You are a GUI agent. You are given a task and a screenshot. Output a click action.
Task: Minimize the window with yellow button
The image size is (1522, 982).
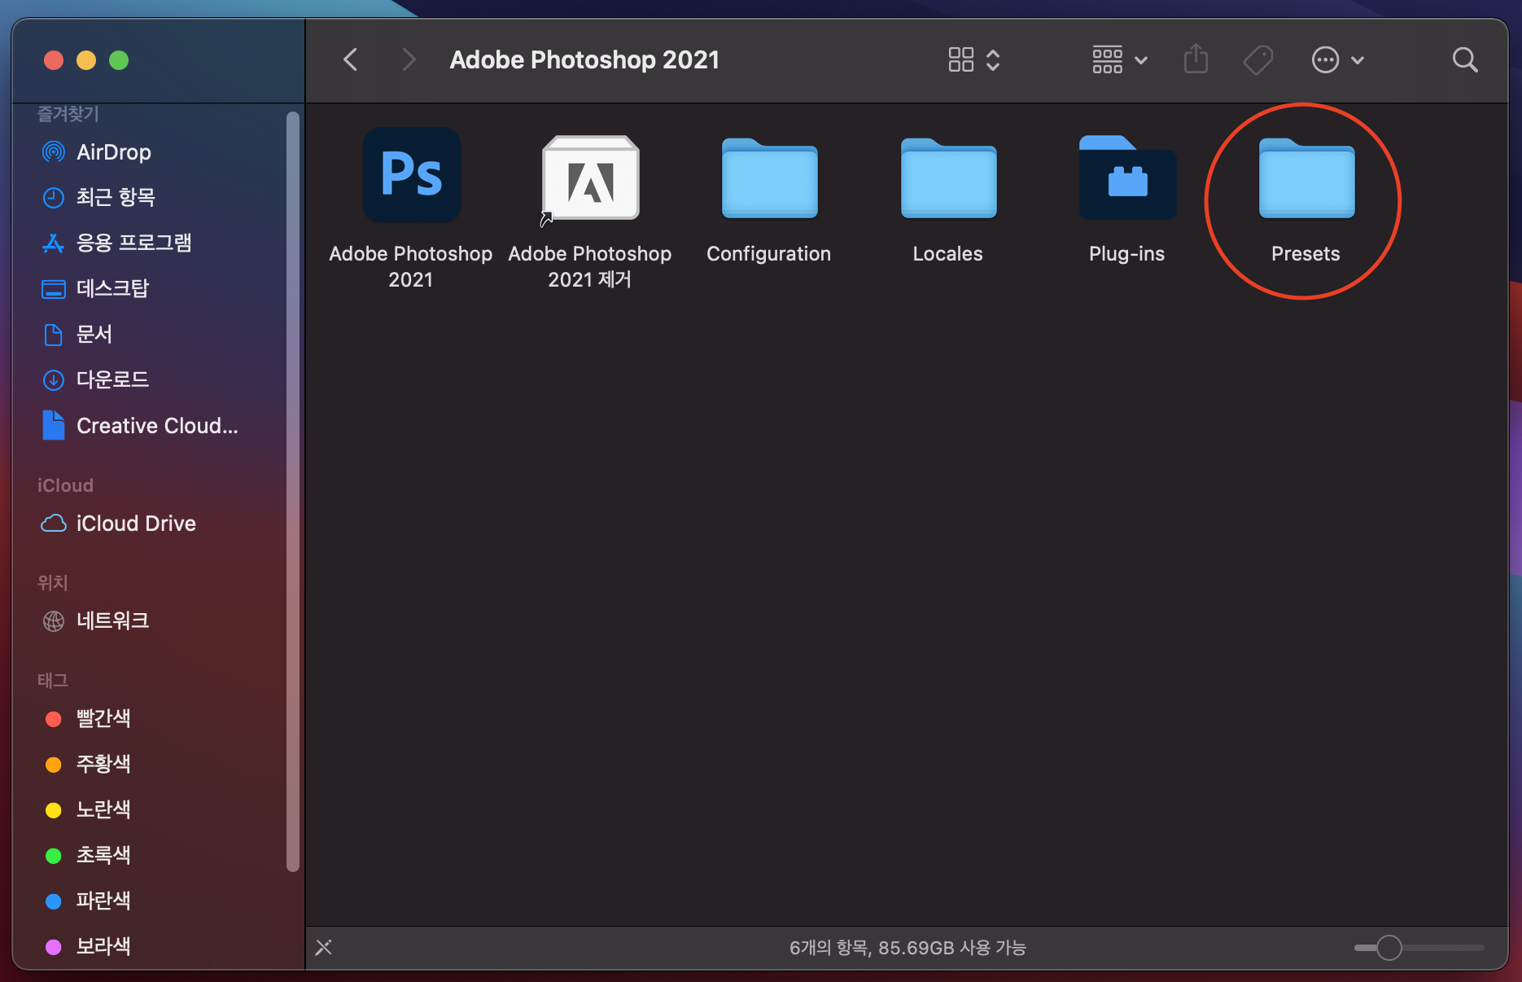pyautogui.click(x=86, y=60)
